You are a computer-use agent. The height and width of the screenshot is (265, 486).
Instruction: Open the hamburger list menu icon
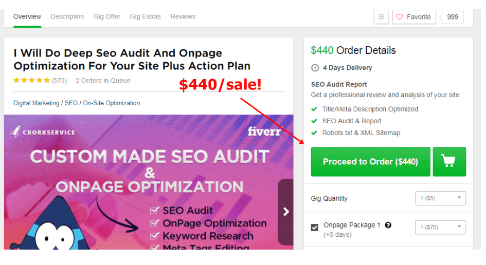[x=381, y=17]
